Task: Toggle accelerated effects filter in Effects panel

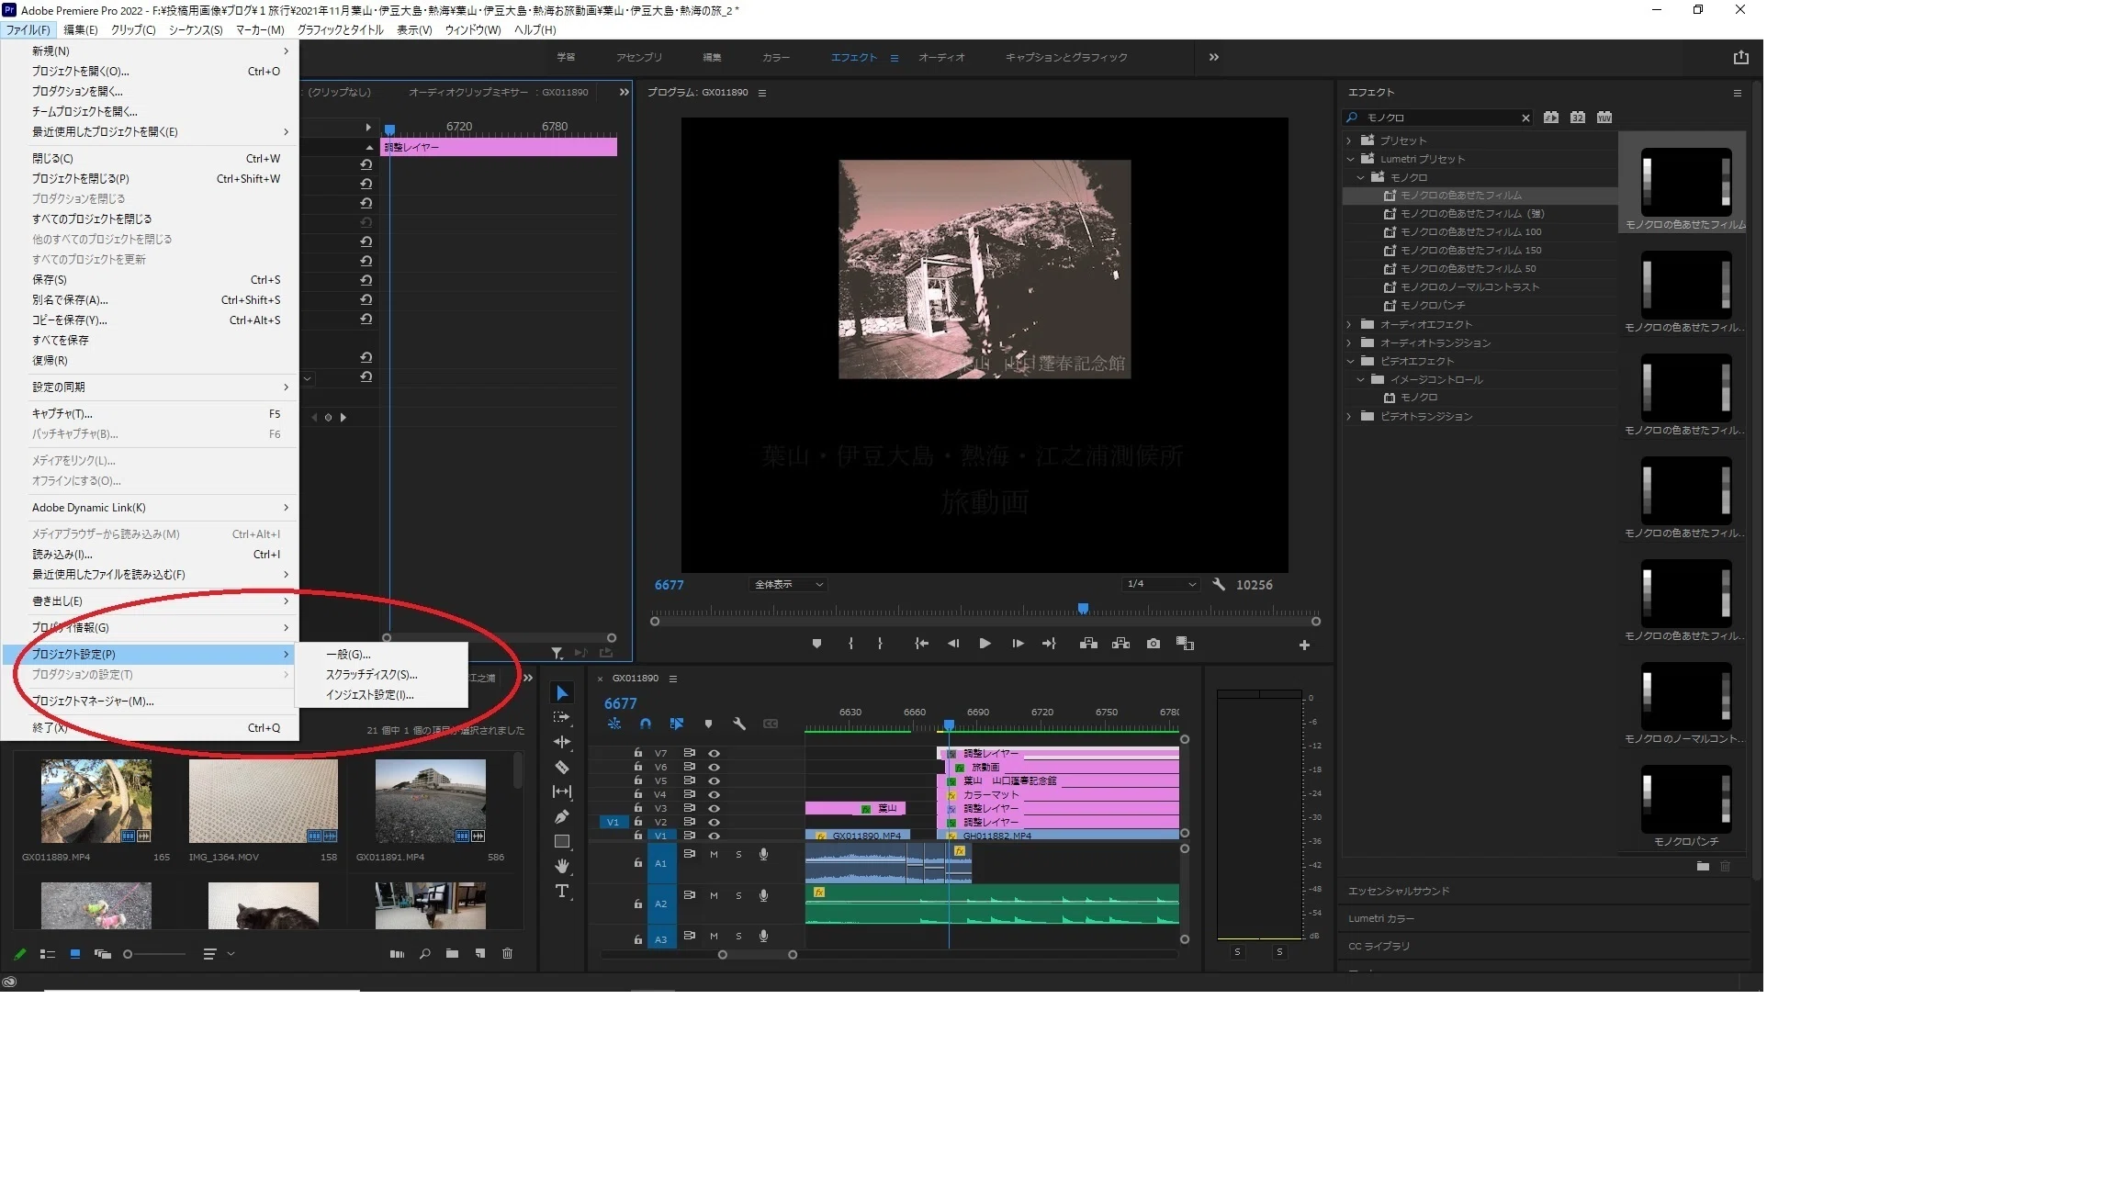Action: click(x=1551, y=118)
